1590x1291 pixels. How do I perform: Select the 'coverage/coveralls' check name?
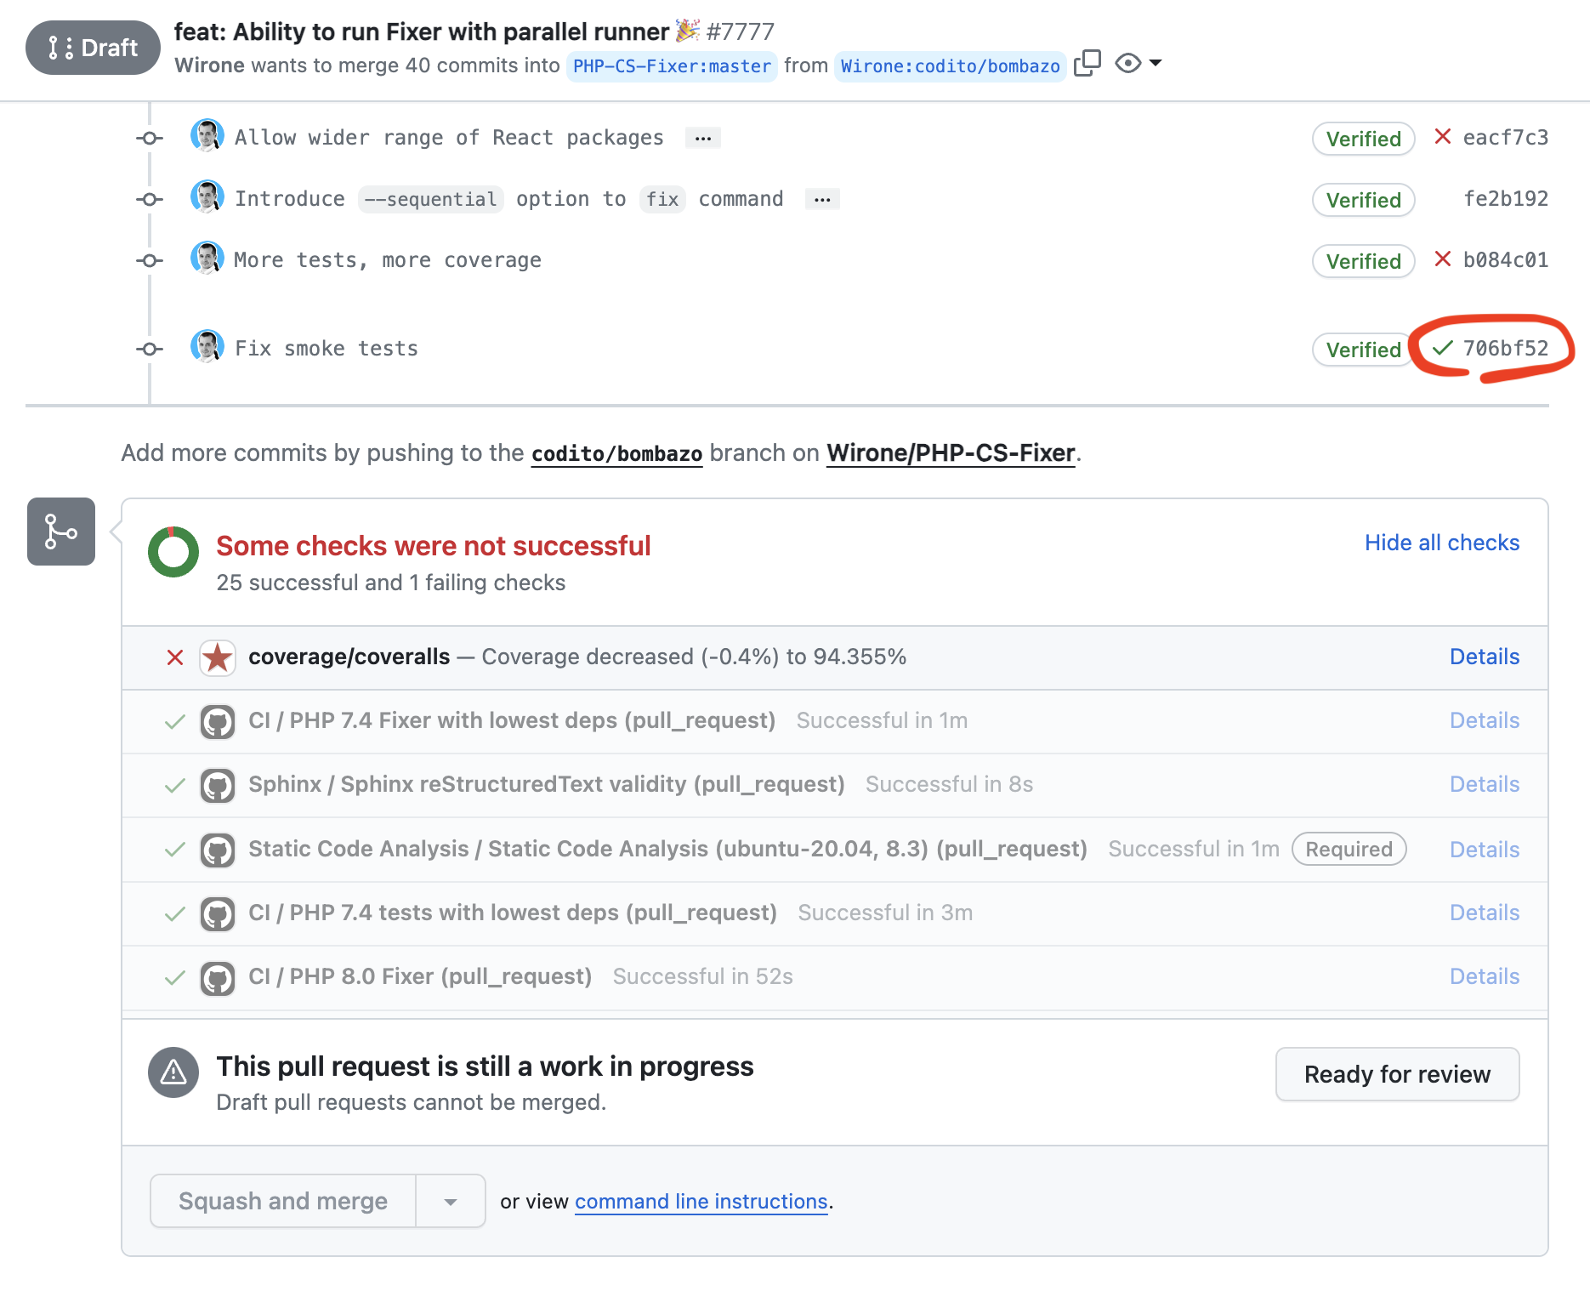pyautogui.click(x=349, y=657)
